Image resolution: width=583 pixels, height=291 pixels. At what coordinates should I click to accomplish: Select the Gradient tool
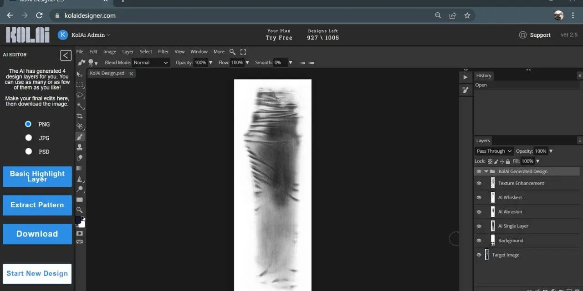point(80,168)
